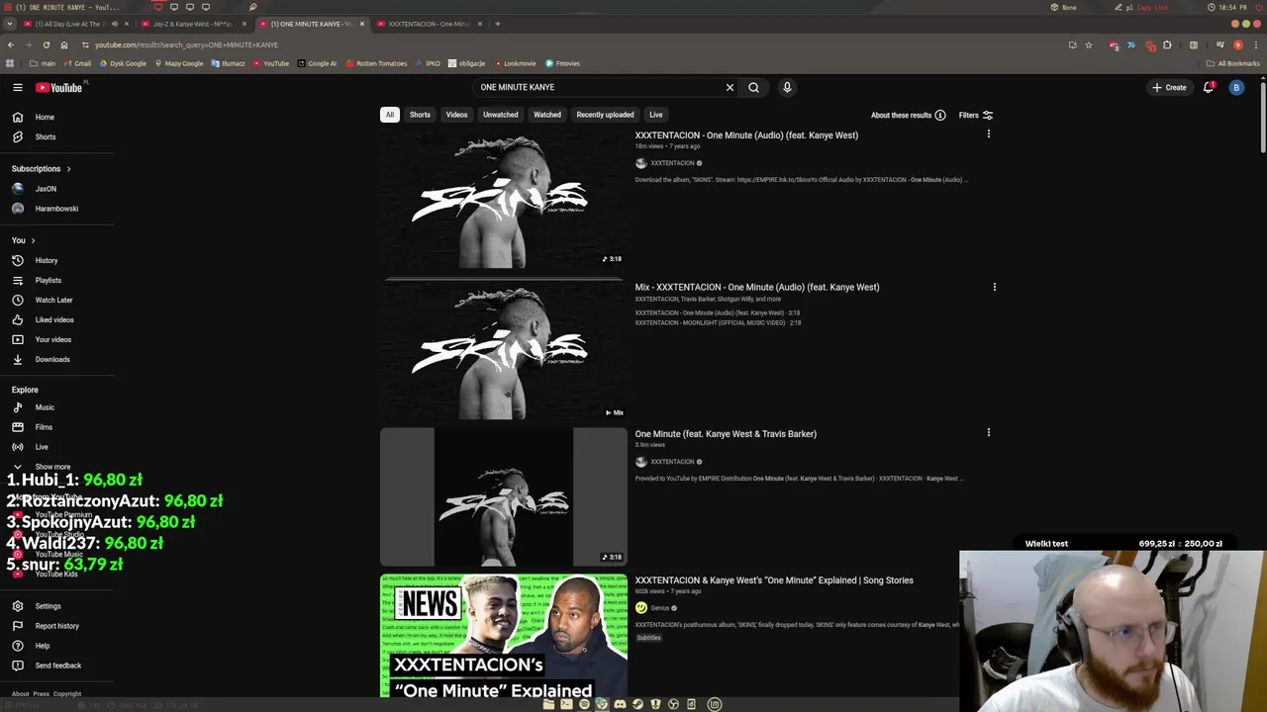The width and height of the screenshot is (1267, 712).
Task: Switch to the All Day tab
Action: click(71, 24)
